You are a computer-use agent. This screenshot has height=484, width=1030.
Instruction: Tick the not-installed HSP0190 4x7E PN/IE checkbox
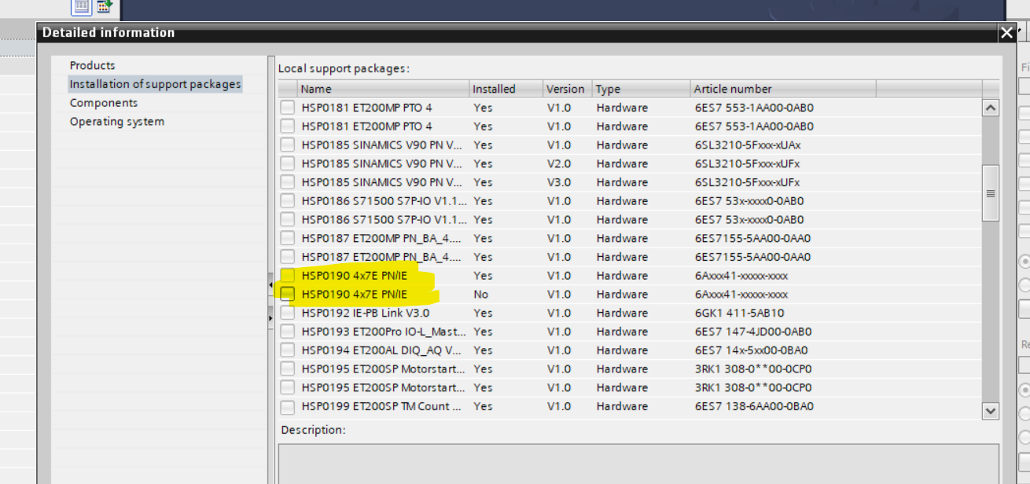tap(288, 294)
